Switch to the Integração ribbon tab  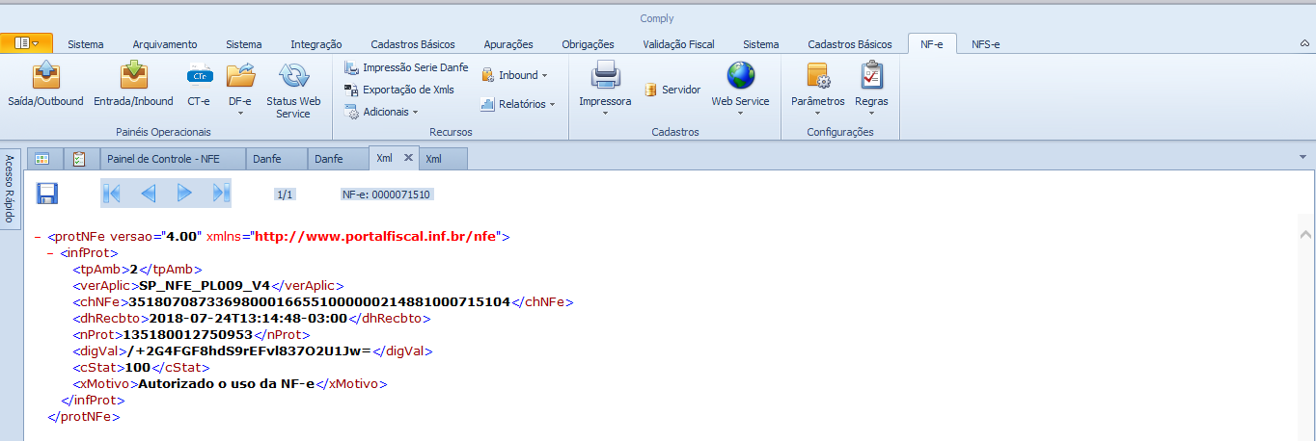click(316, 44)
